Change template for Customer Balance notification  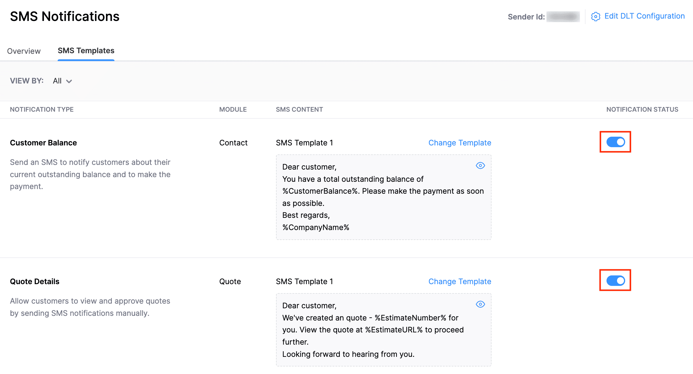point(459,143)
